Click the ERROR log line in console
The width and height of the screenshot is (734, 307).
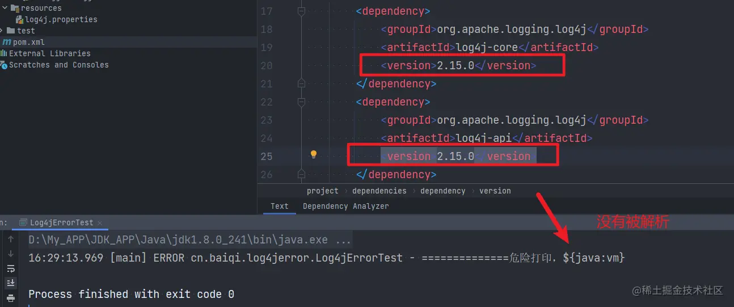tap(327, 258)
